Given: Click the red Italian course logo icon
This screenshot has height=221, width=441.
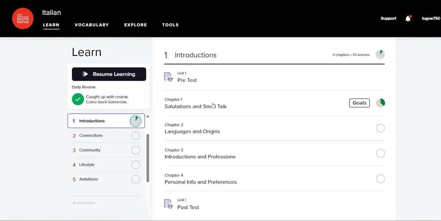Looking at the screenshot, I should 23,18.
